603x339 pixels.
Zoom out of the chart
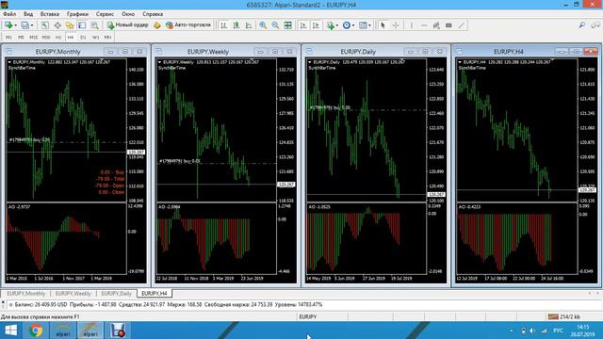[x=275, y=25]
